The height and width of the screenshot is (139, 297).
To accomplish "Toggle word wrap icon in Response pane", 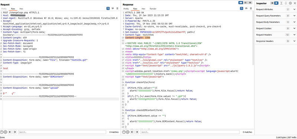I will point(242,9).
